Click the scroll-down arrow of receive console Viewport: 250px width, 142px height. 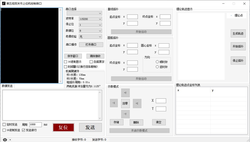click(61, 81)
